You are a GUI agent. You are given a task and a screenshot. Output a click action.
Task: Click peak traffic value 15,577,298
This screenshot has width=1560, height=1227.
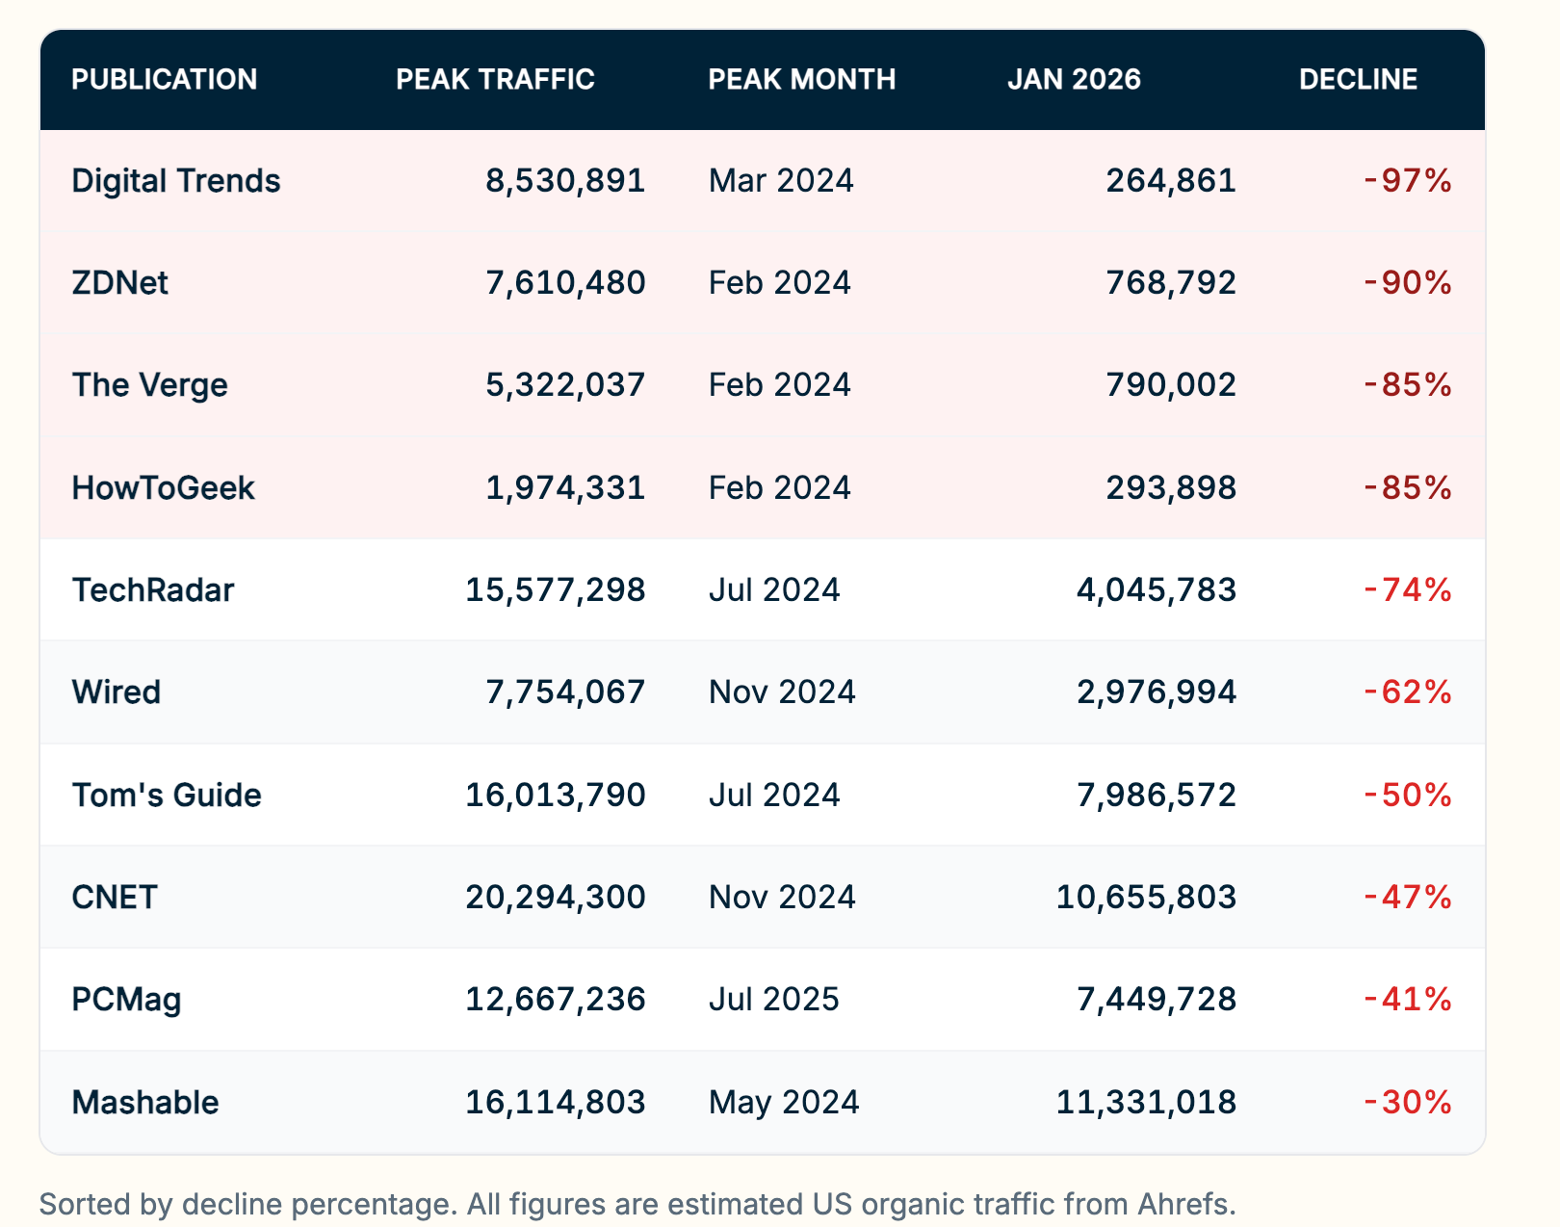[x=556, y=590]
